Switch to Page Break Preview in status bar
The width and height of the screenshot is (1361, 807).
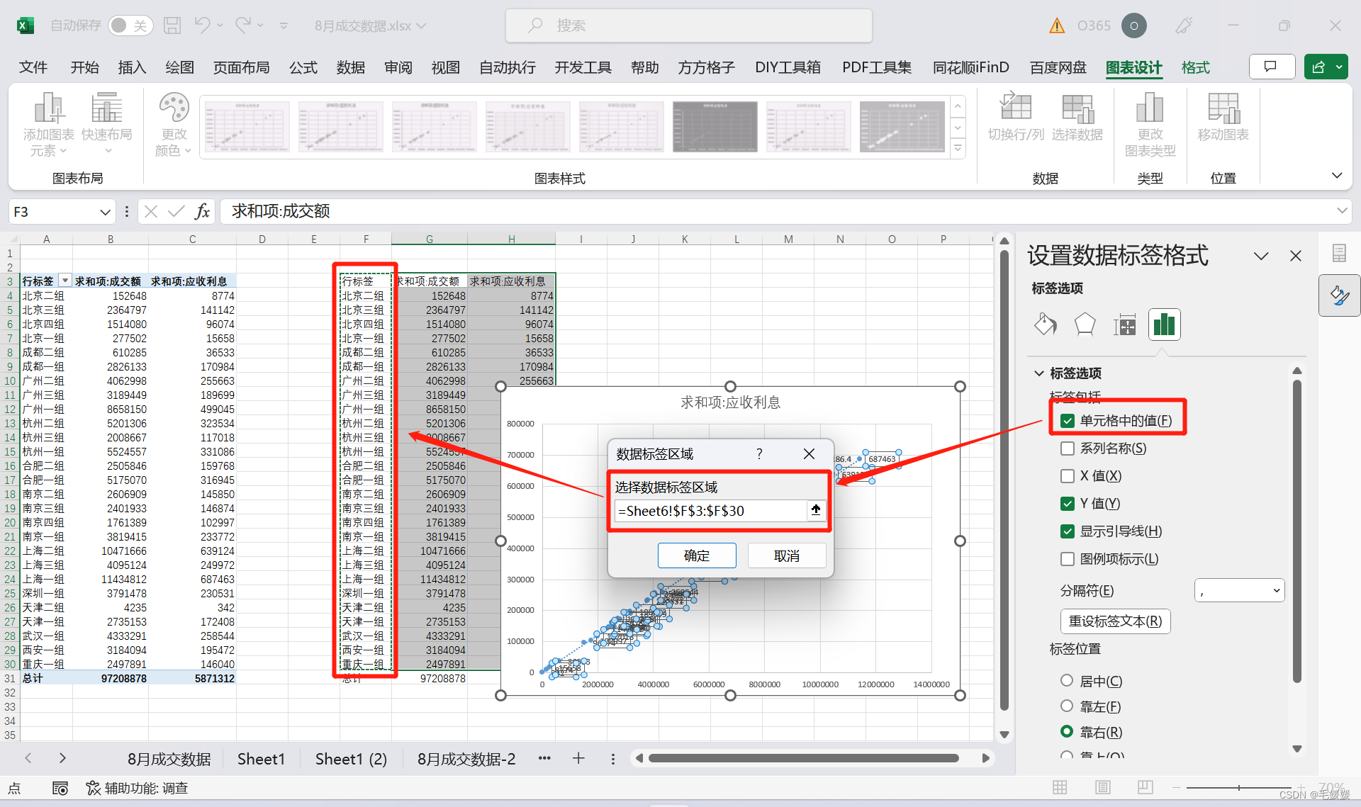tap(1145, 787)
